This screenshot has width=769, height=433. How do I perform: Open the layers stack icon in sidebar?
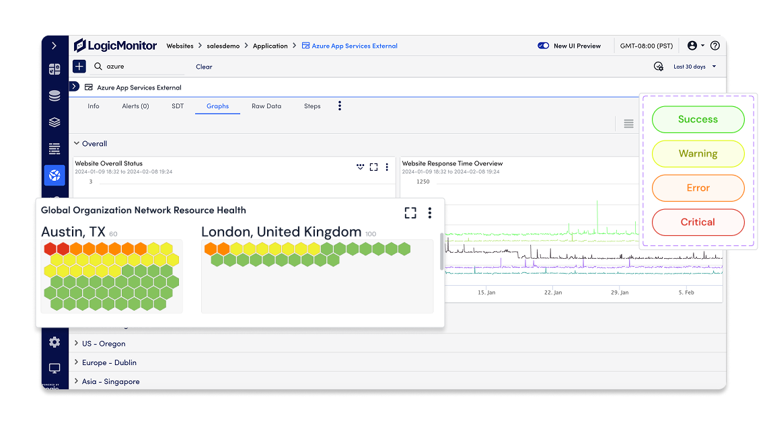[54, 122]
